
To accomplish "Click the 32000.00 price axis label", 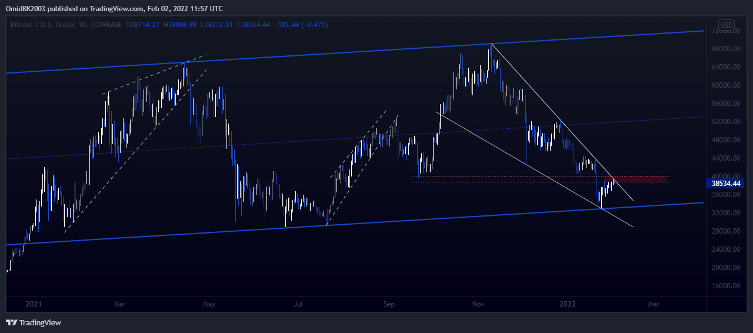I will pyautogui.click(x=727, y=213).
